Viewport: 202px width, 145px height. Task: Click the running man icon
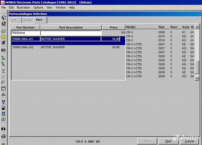pyautogui.click(x=3, y=43)
